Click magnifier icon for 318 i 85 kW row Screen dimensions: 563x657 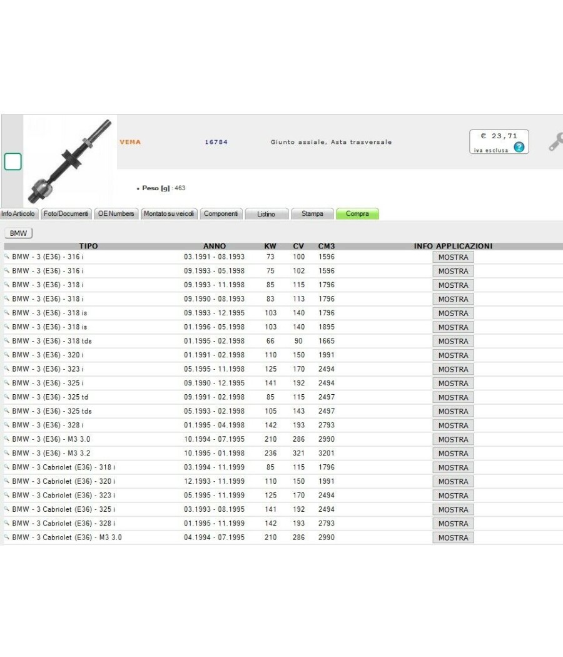coord(7,284)
